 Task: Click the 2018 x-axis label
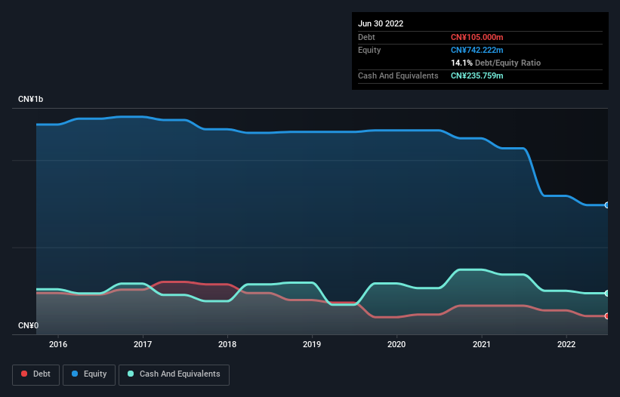point(227,344)
